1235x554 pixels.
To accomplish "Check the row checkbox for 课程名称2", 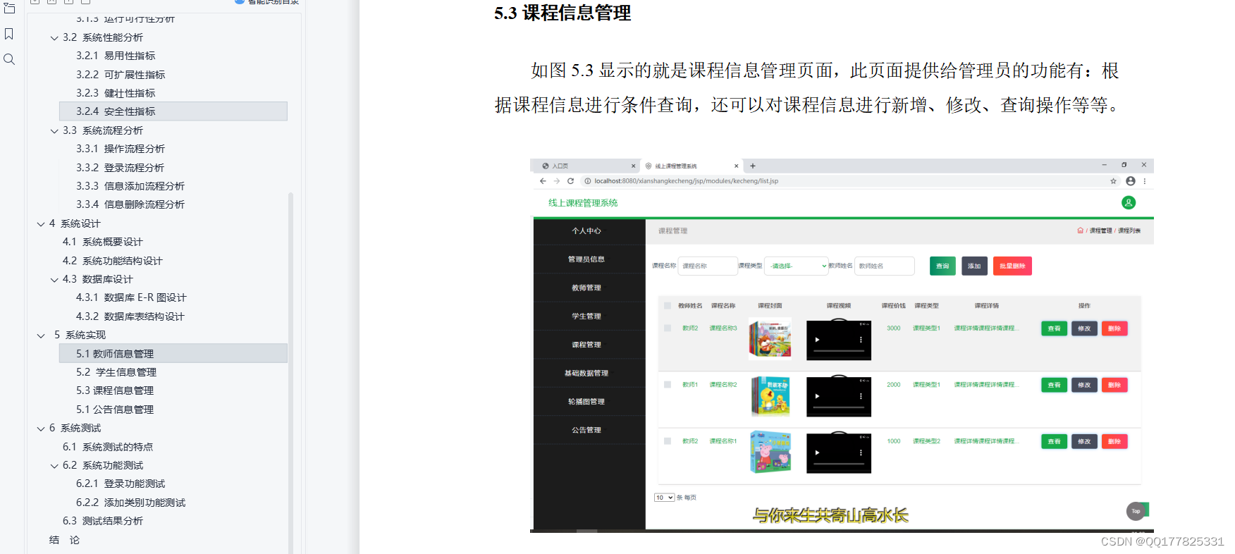I will click(668, 385).
